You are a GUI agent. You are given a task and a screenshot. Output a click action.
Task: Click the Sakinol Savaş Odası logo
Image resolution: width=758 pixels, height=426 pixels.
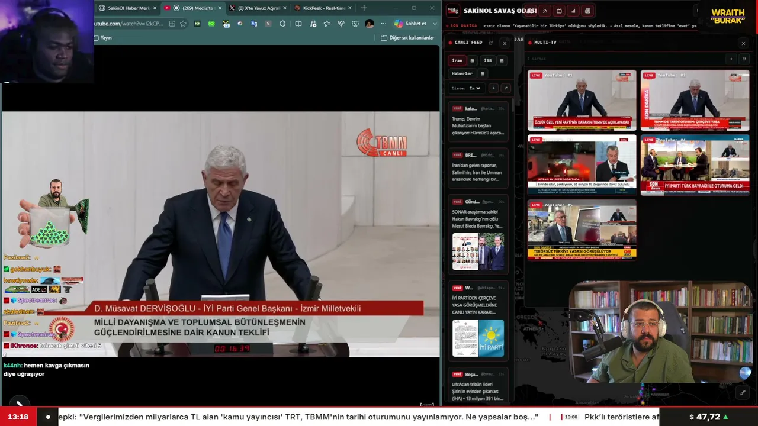453,11
